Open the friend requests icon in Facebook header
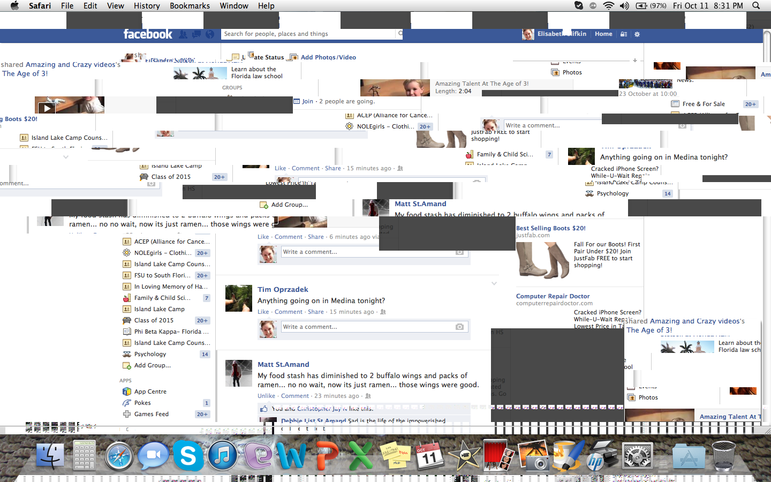This screenshot has height=482, width=771. pos(183,34)
